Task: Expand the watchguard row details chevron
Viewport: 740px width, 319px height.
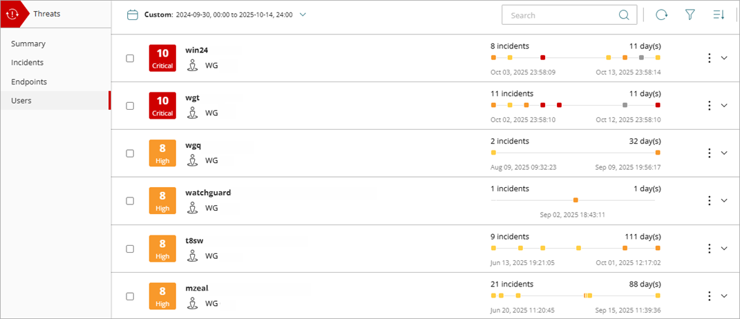Action: click(724, 201)
